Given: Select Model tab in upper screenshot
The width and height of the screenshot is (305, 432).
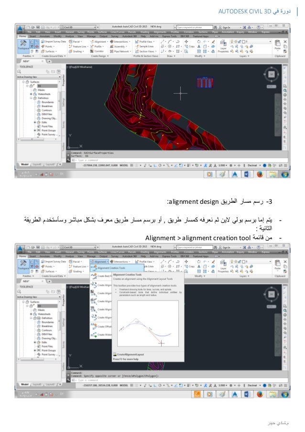Looking at the screenshot, I should point(25,165).
